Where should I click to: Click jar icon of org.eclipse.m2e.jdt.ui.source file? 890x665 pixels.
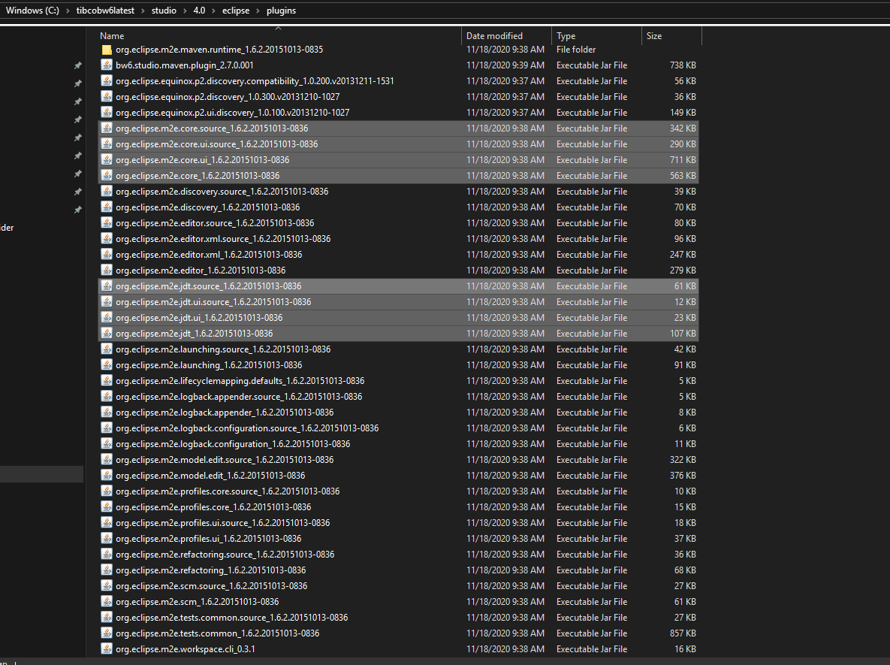[106, 302]
